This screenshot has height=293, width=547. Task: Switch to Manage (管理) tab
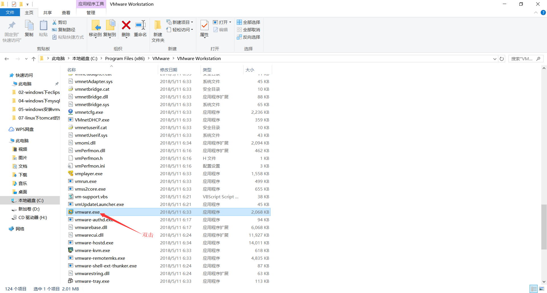click(91, 13)
